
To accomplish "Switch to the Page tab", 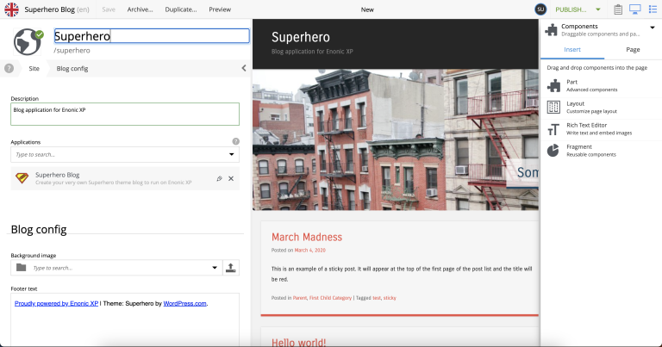I will click(x=633, y=50).
